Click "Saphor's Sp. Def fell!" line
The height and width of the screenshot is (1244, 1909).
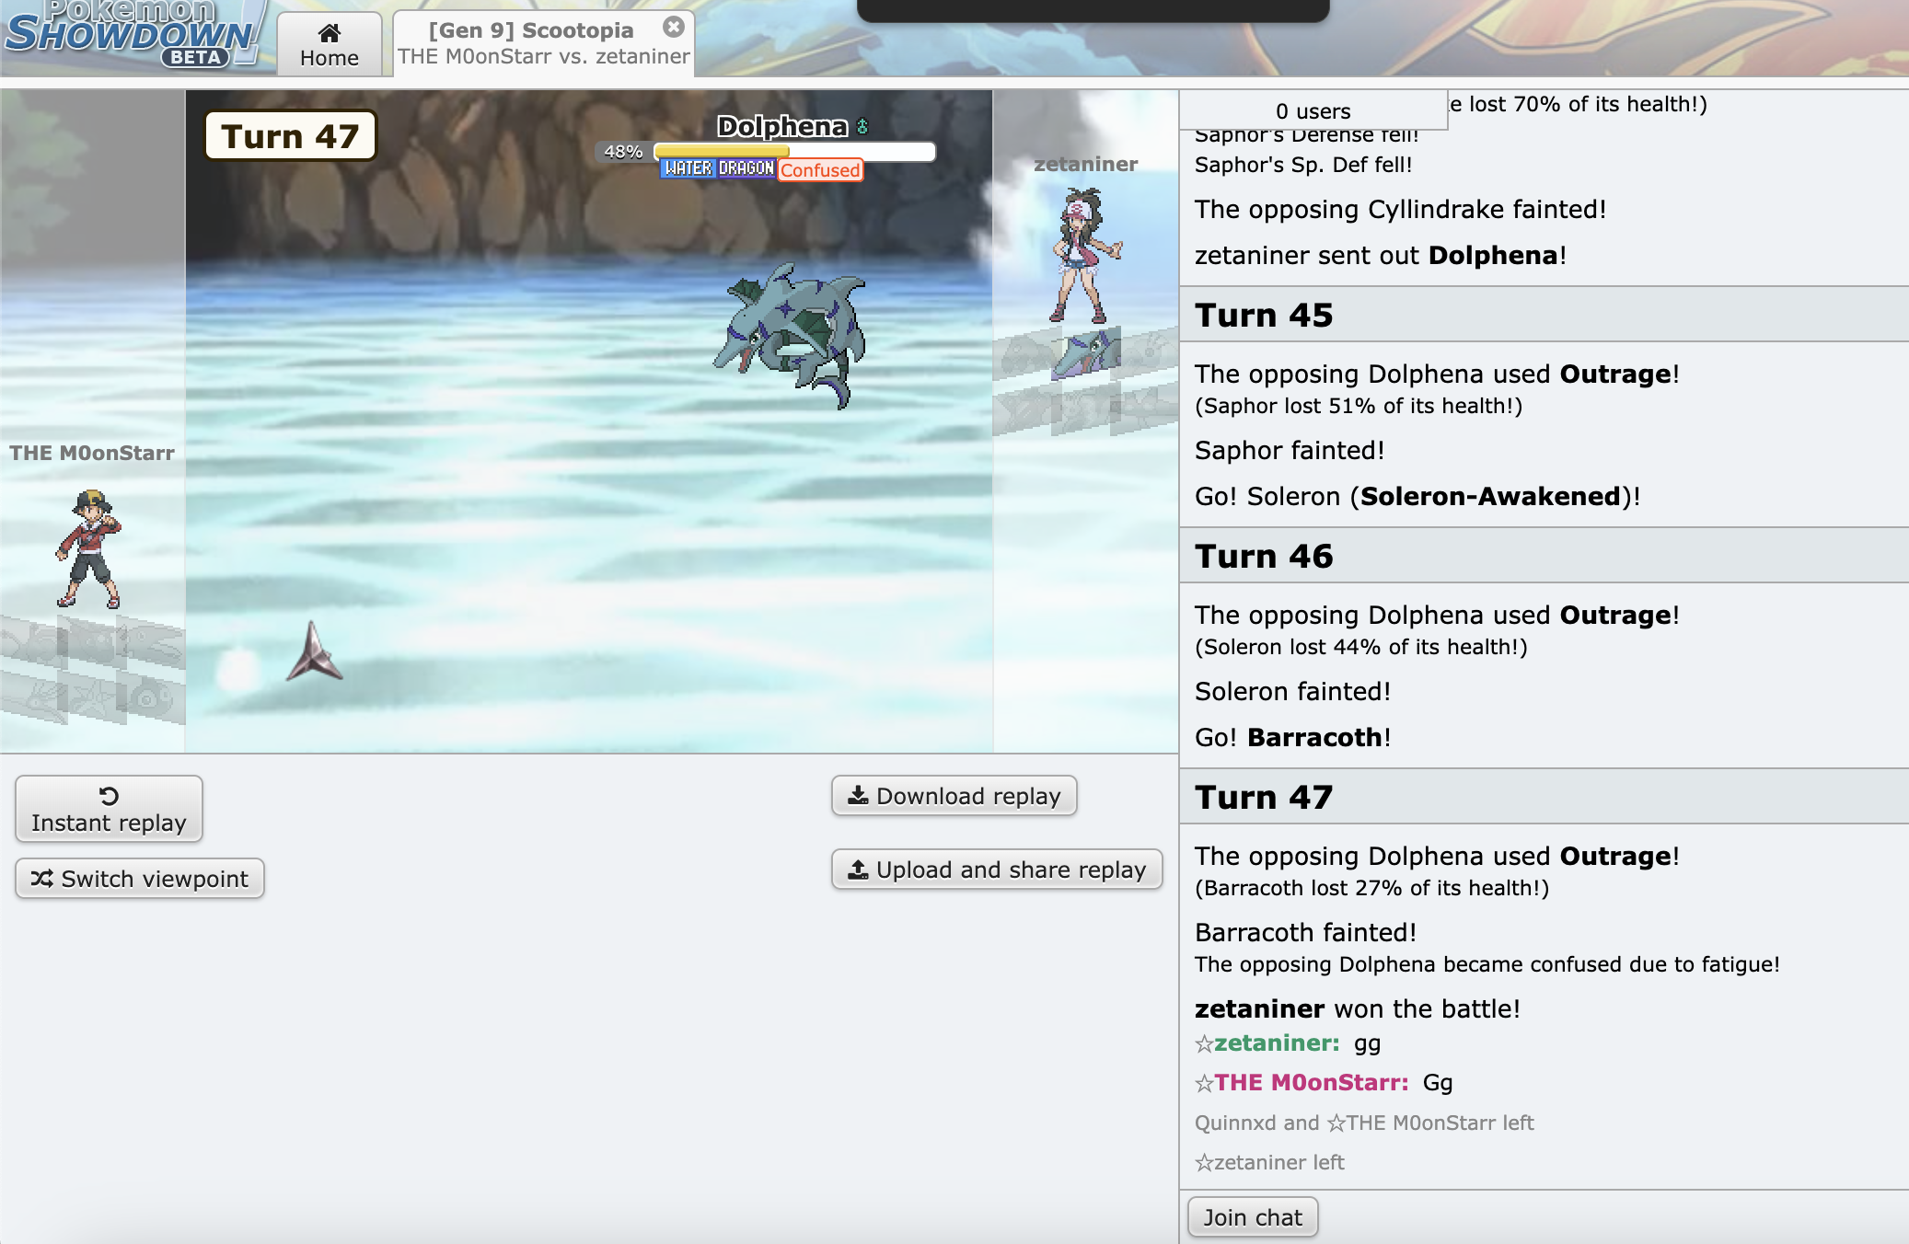coord(1303,165)
